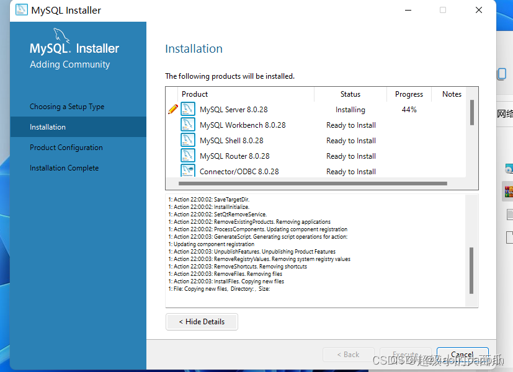Close the MySQL Installer window

[479, 10]
